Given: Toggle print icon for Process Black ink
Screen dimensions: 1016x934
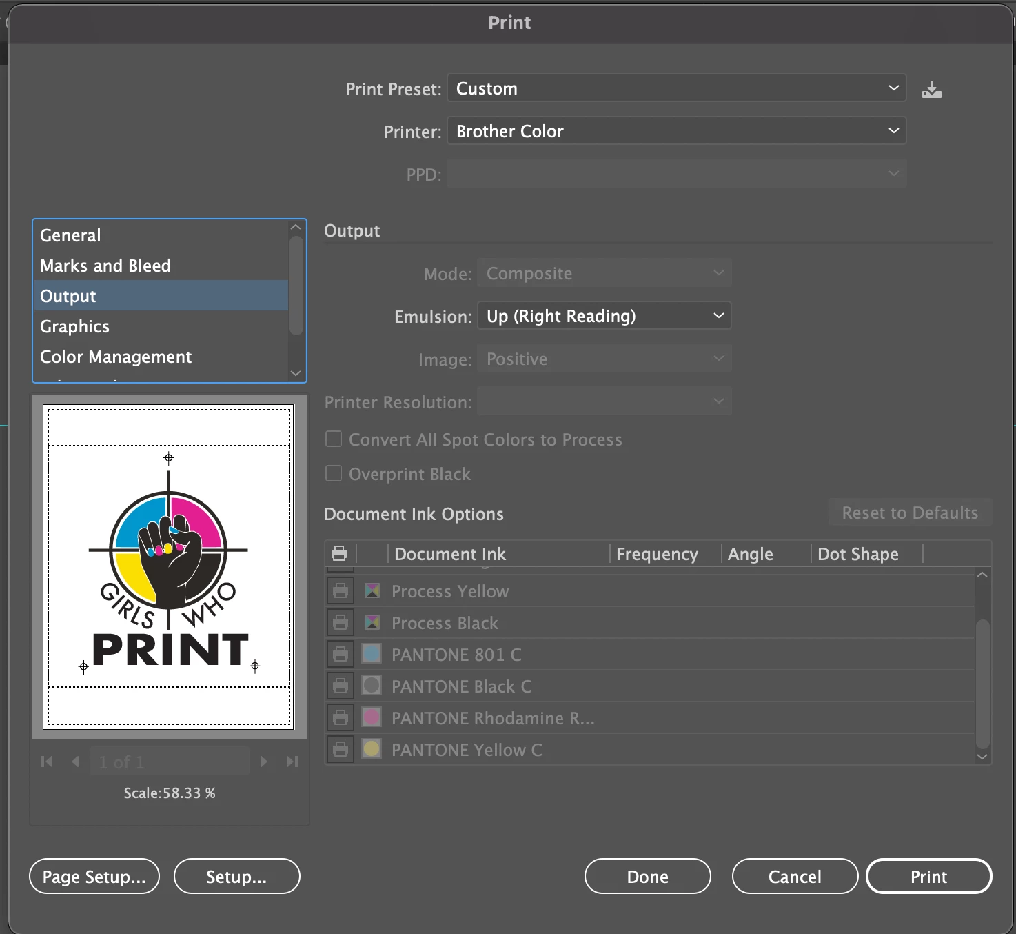Looking at the screenshot, I should coord(341,623).
